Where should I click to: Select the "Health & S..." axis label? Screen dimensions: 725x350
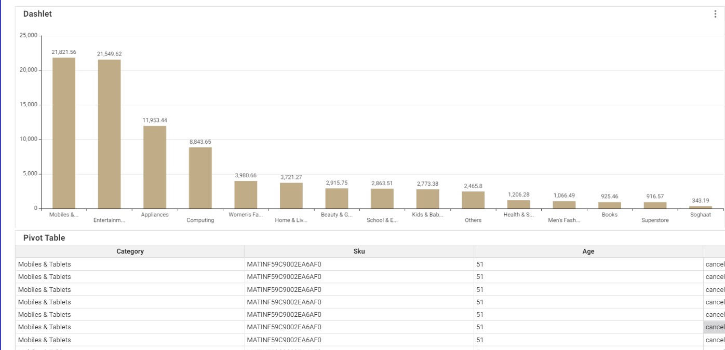pos(519,215)
